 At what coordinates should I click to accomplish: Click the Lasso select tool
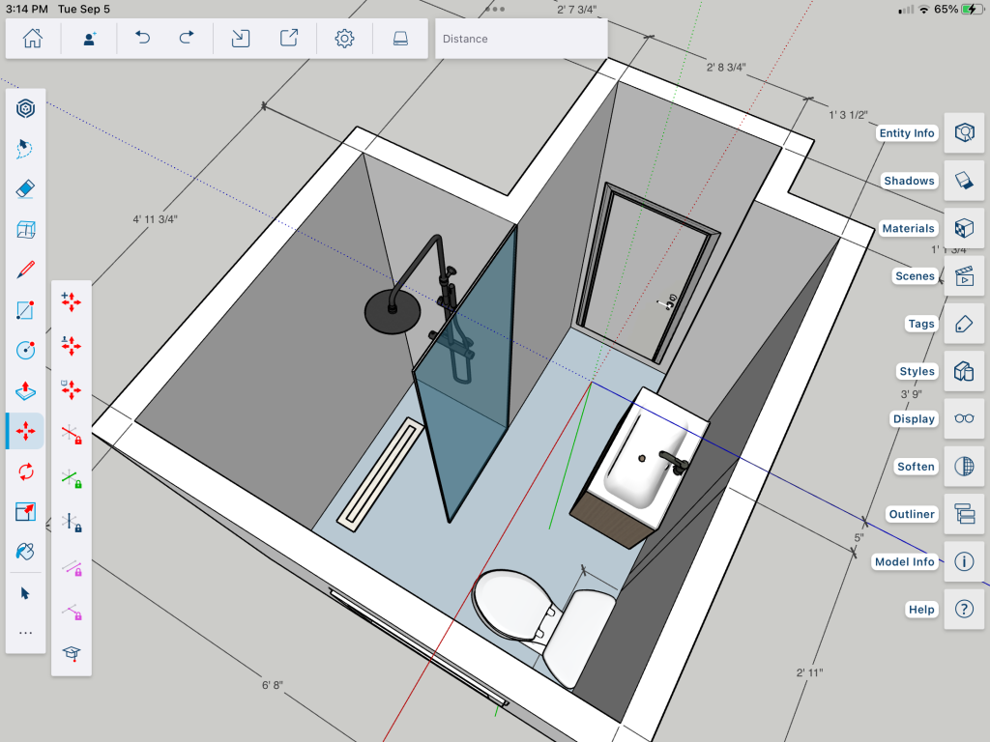[26, 148]
